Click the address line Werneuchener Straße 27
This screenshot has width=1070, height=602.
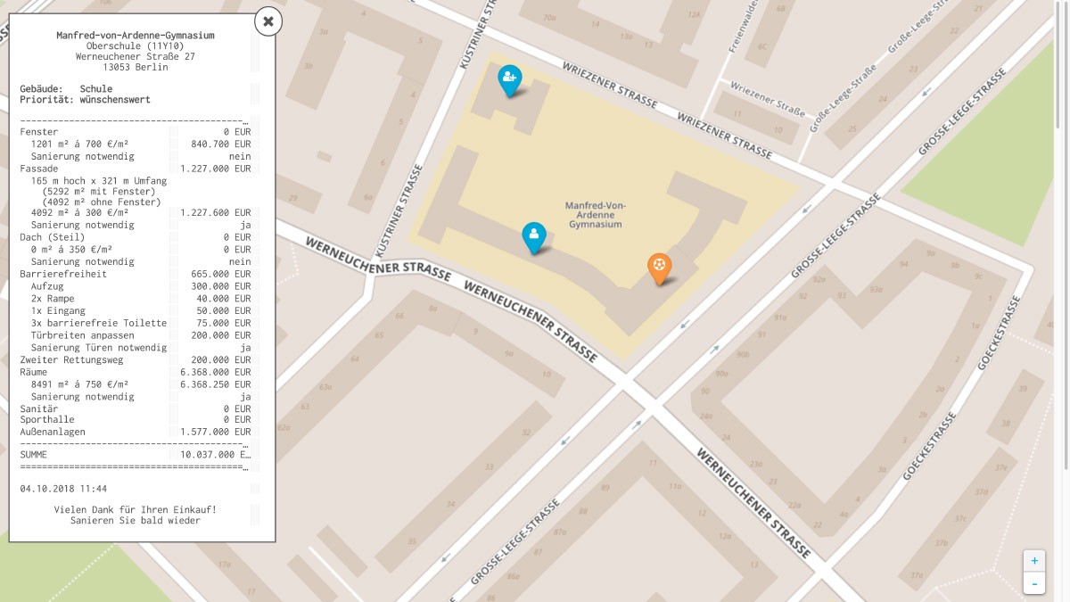click(136, 56)
